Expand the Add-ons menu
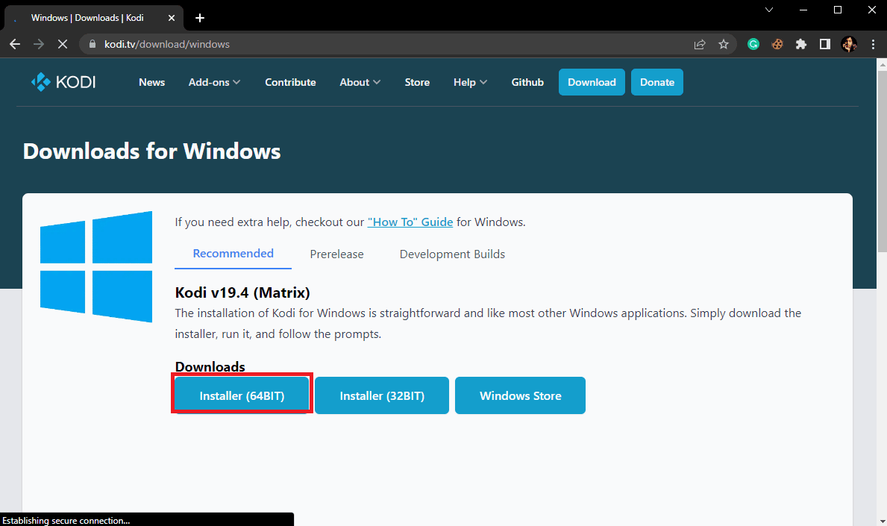The height and width of the screenshot is (526, 887). (x=214, y=82)
